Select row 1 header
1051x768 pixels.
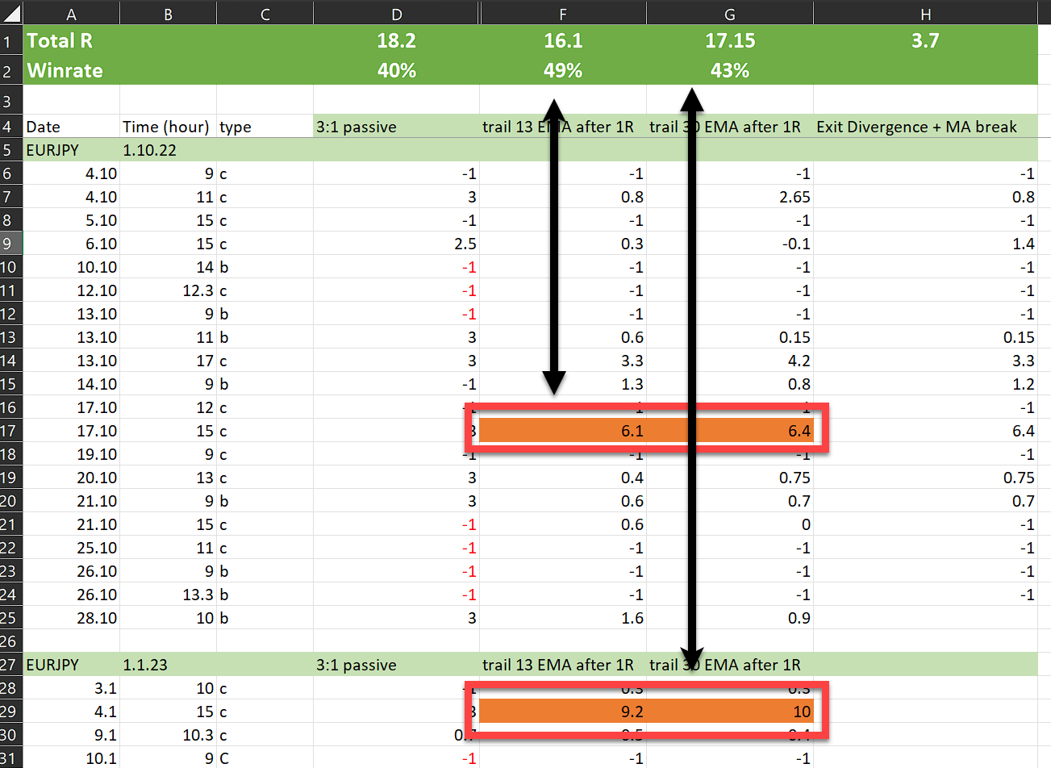point(10,40)
